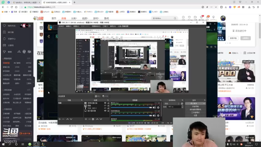
Task: Open the gamepad cloud games sidebar icon
Action: (x=4, y=45)
